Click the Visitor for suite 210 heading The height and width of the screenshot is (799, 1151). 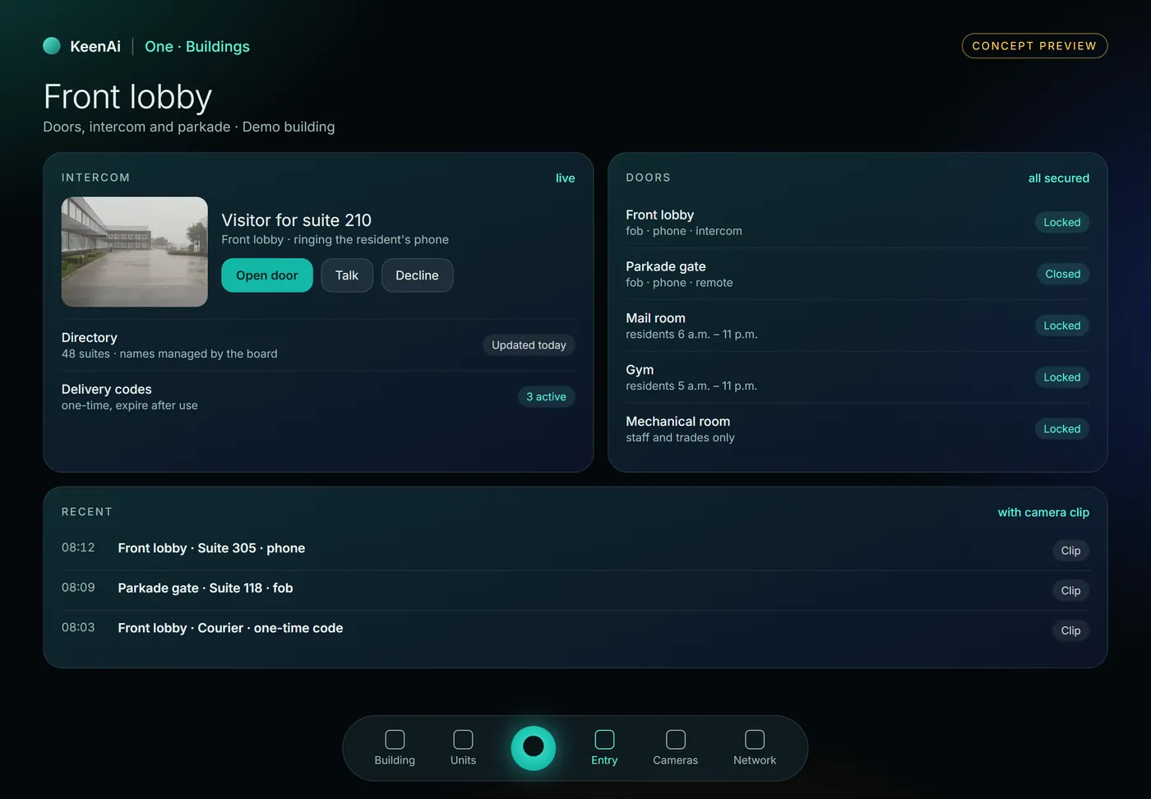[x=296, y=220]
